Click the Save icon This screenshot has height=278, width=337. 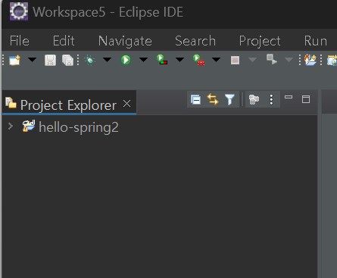pyautogui.click(x=50, y=61)
